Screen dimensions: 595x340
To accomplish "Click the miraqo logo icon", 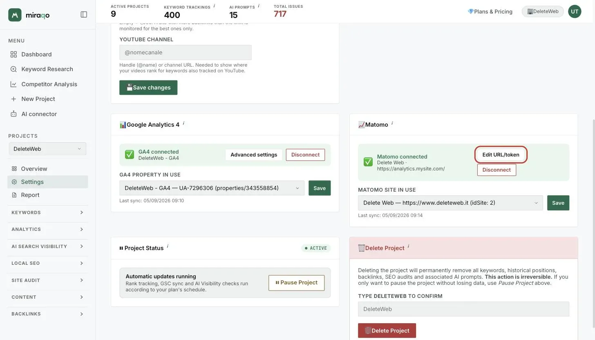I will pos(15,15).
